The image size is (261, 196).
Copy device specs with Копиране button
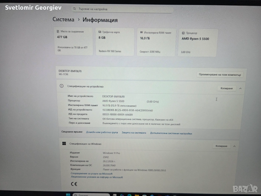tap(227, 88)
